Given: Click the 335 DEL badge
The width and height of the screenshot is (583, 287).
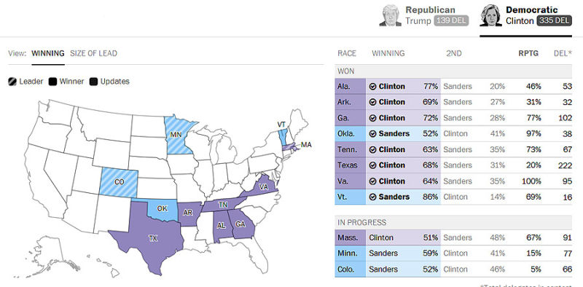Looking at the screenshot, I should pyautogui.click(x=555, y=21).
